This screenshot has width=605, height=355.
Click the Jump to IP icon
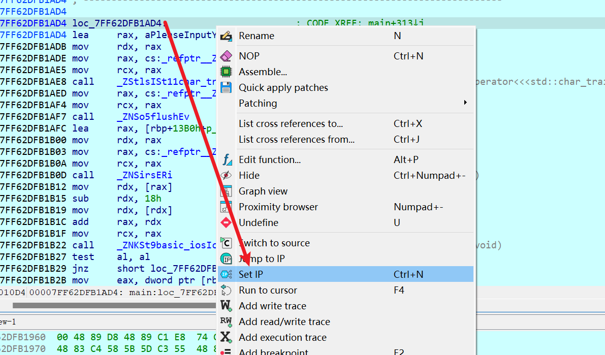pos(226,259)
